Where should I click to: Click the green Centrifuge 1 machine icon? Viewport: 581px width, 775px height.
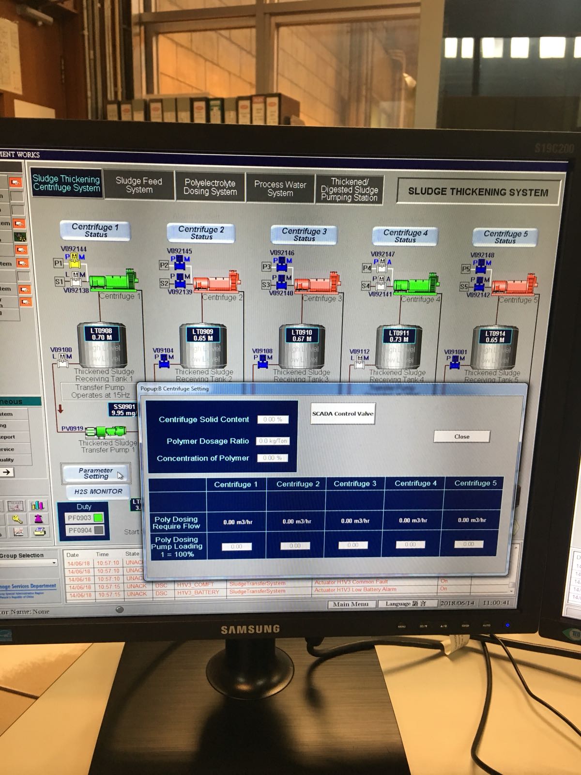(x=113, y=279)
